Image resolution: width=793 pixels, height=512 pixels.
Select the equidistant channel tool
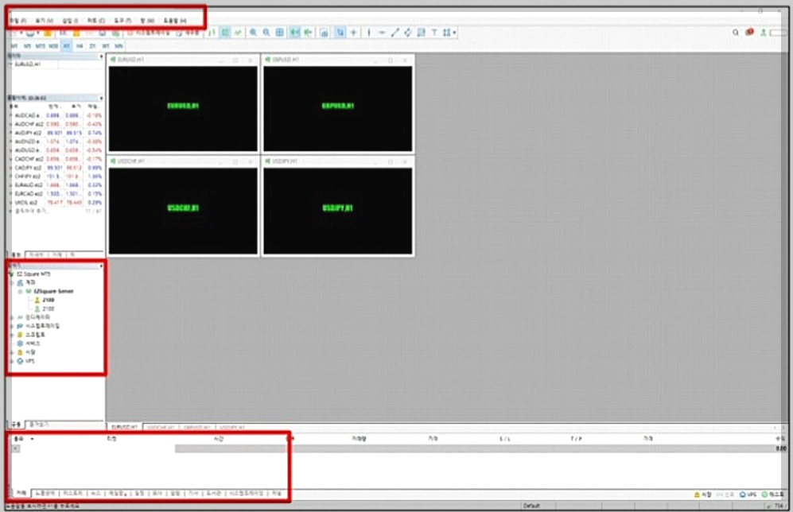click(407, 33)
